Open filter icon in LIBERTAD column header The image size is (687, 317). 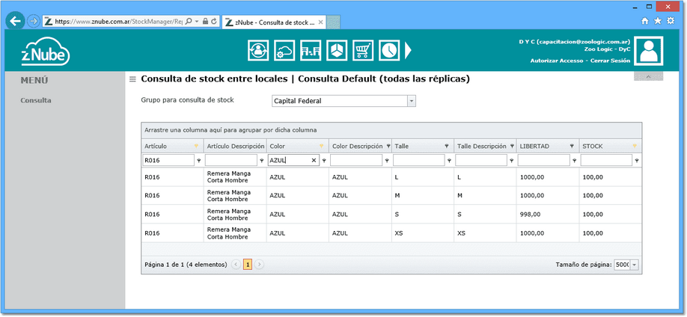tap(572, 147)
